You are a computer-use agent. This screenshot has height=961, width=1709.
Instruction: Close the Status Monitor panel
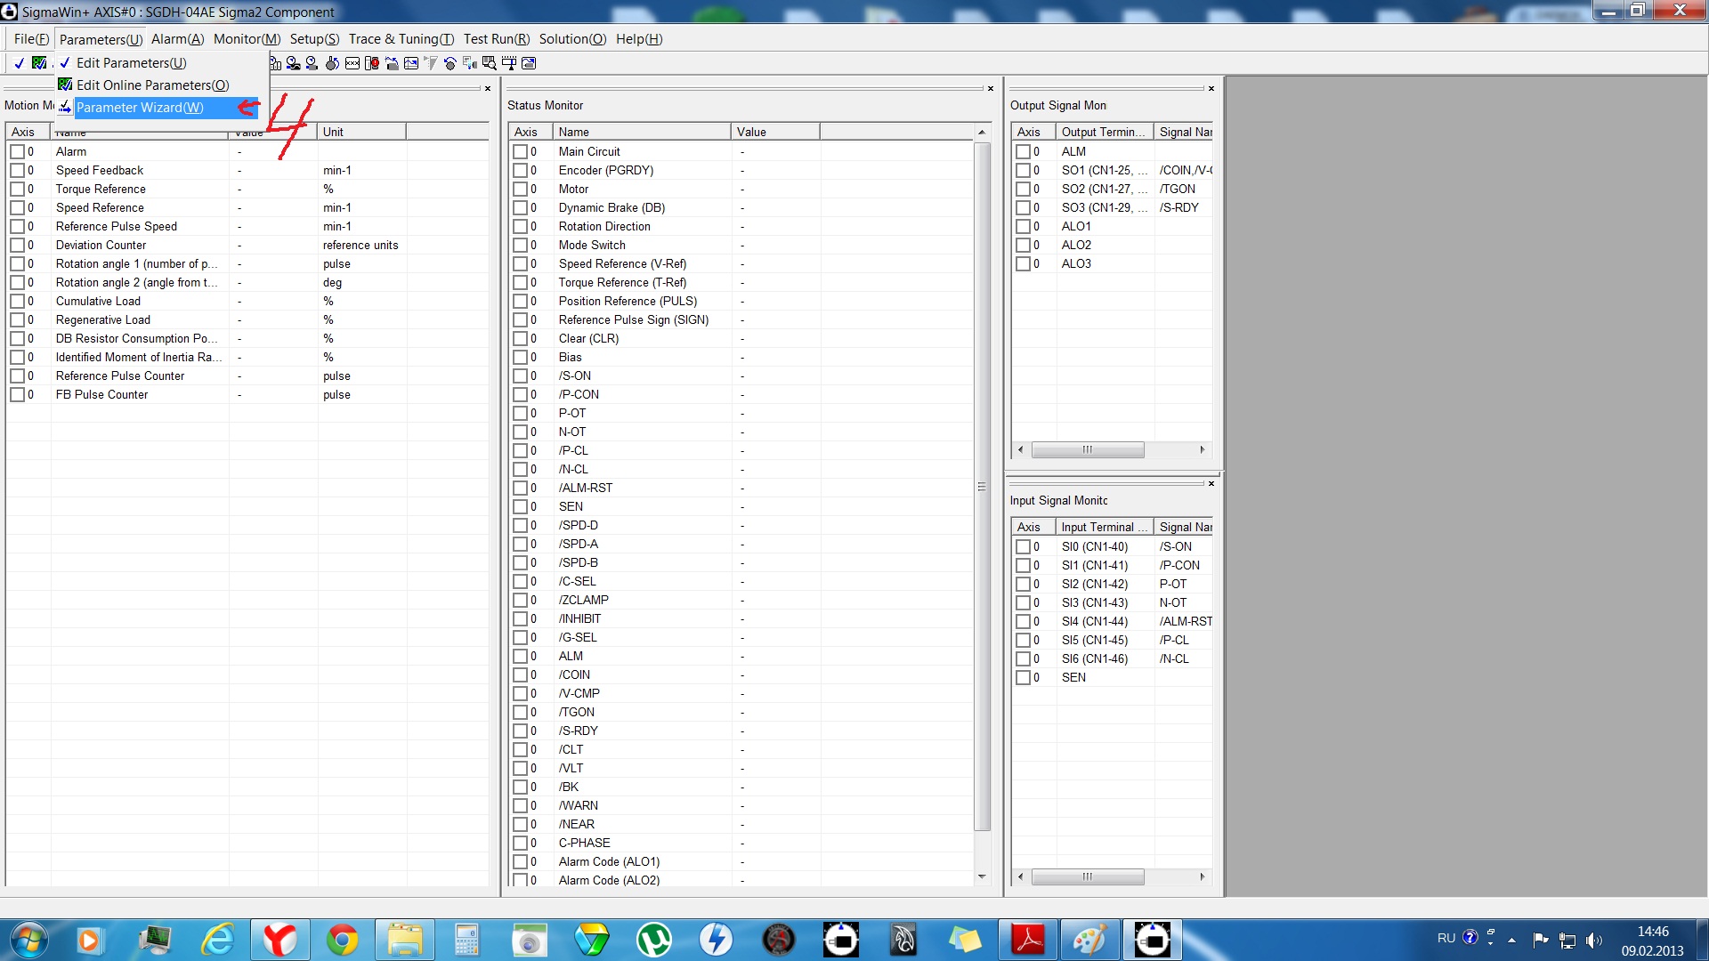click(x=990, y=88)
